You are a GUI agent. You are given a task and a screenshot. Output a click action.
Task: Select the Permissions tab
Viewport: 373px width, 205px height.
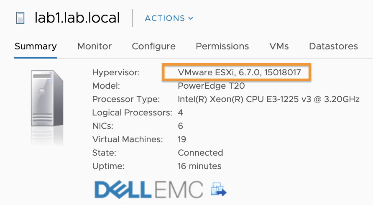click(222, 46)
